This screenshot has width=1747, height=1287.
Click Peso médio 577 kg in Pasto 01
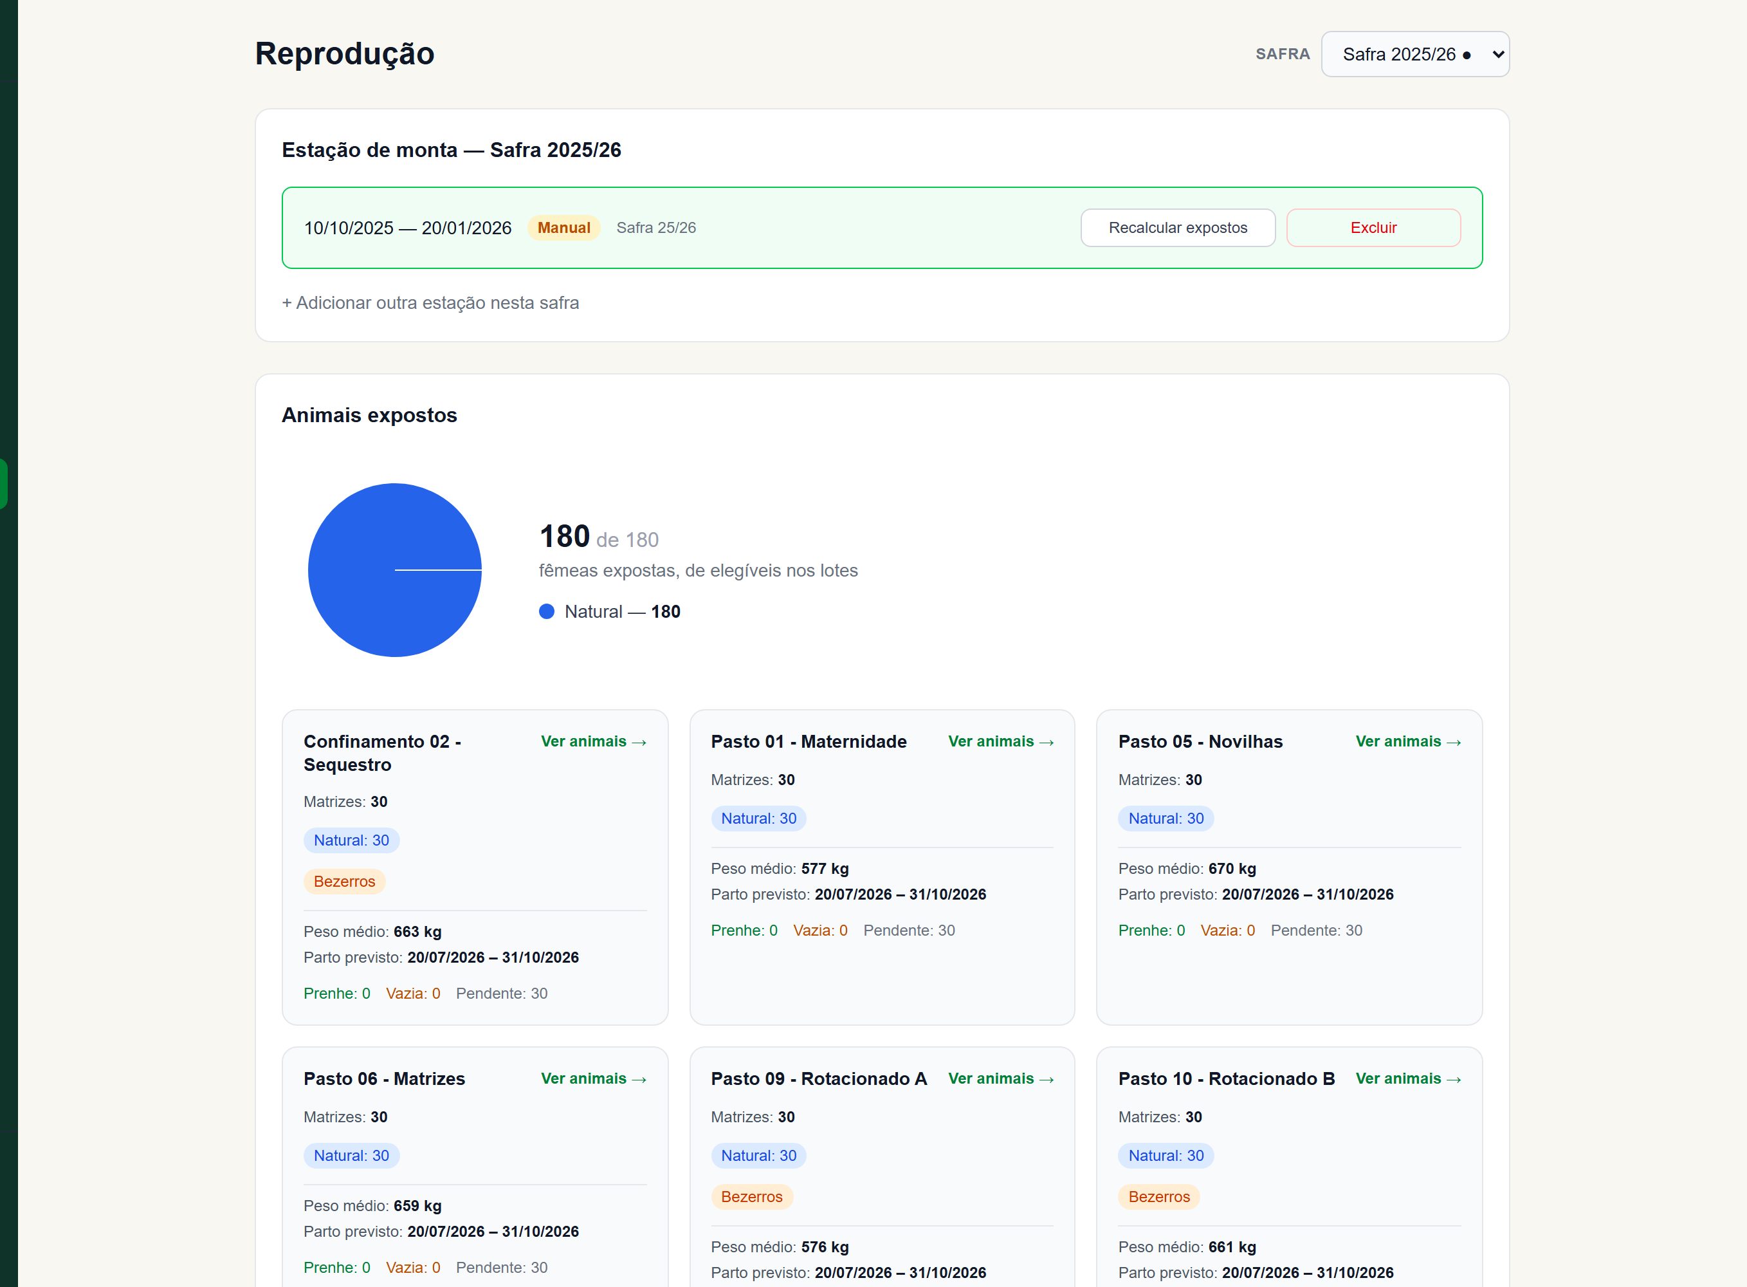click(x=780, y=869)
